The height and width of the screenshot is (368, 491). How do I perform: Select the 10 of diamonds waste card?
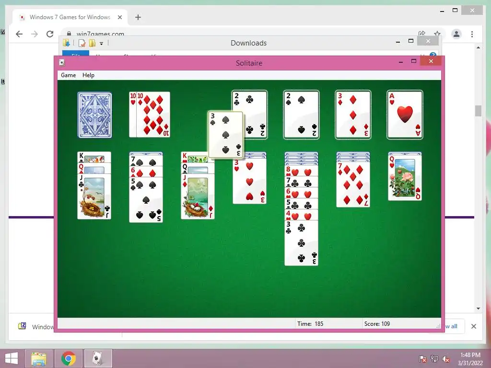(153, 115)
